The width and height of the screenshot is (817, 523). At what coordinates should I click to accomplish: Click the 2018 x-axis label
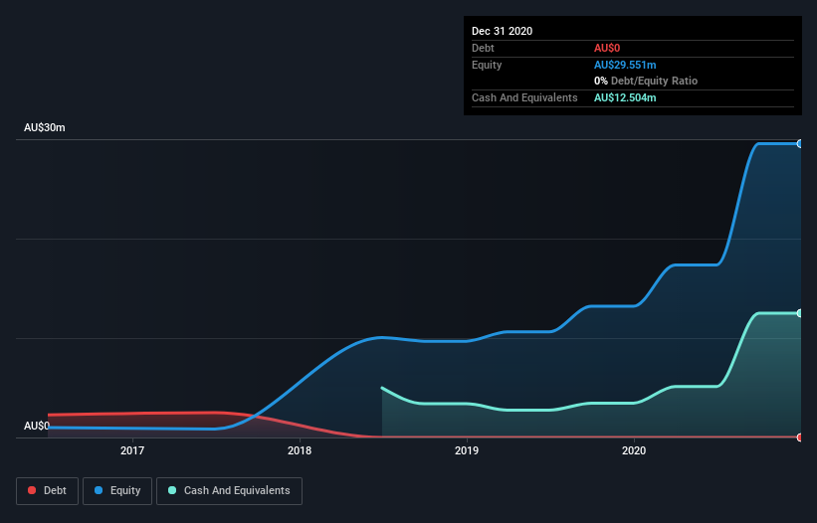(300, 450)
